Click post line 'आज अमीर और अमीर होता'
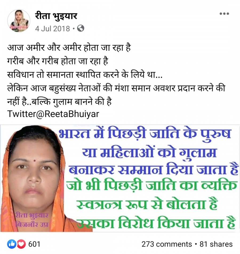The height and width of the screenshot is (254, 240). [69, 48]
